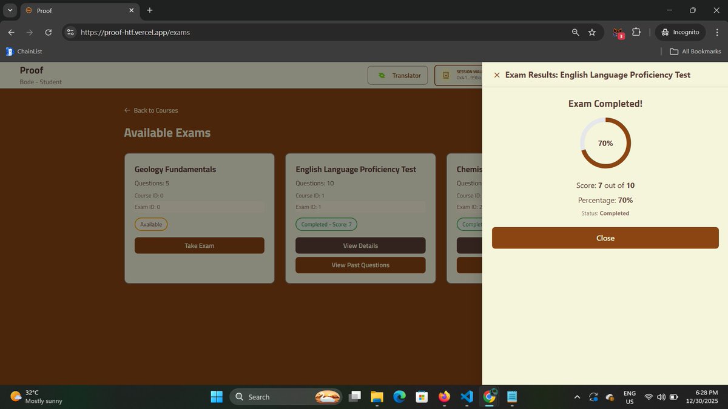Open Task View on taskbar

[x=355, y=397]
